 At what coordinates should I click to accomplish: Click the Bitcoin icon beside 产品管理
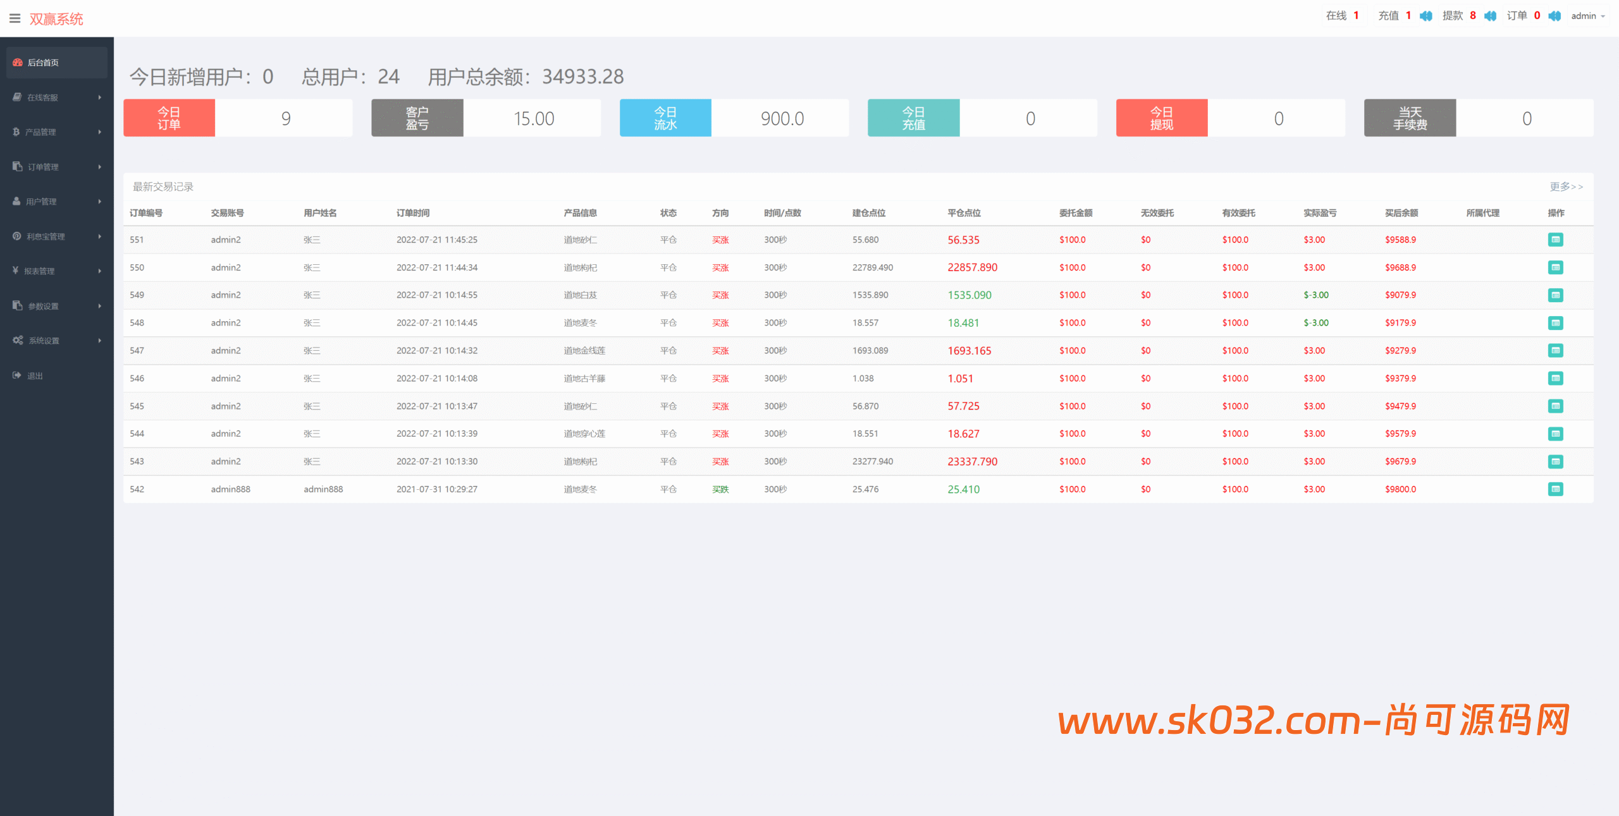point(16,132)
